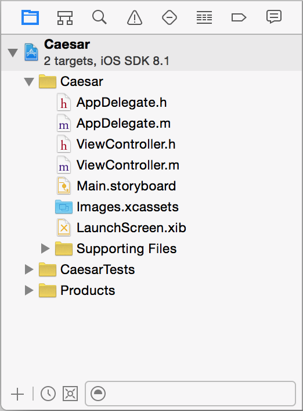The width and height of the screenshot is (303, 411).
Task: Open the Report navigator
Action: (x=274, y=17)
